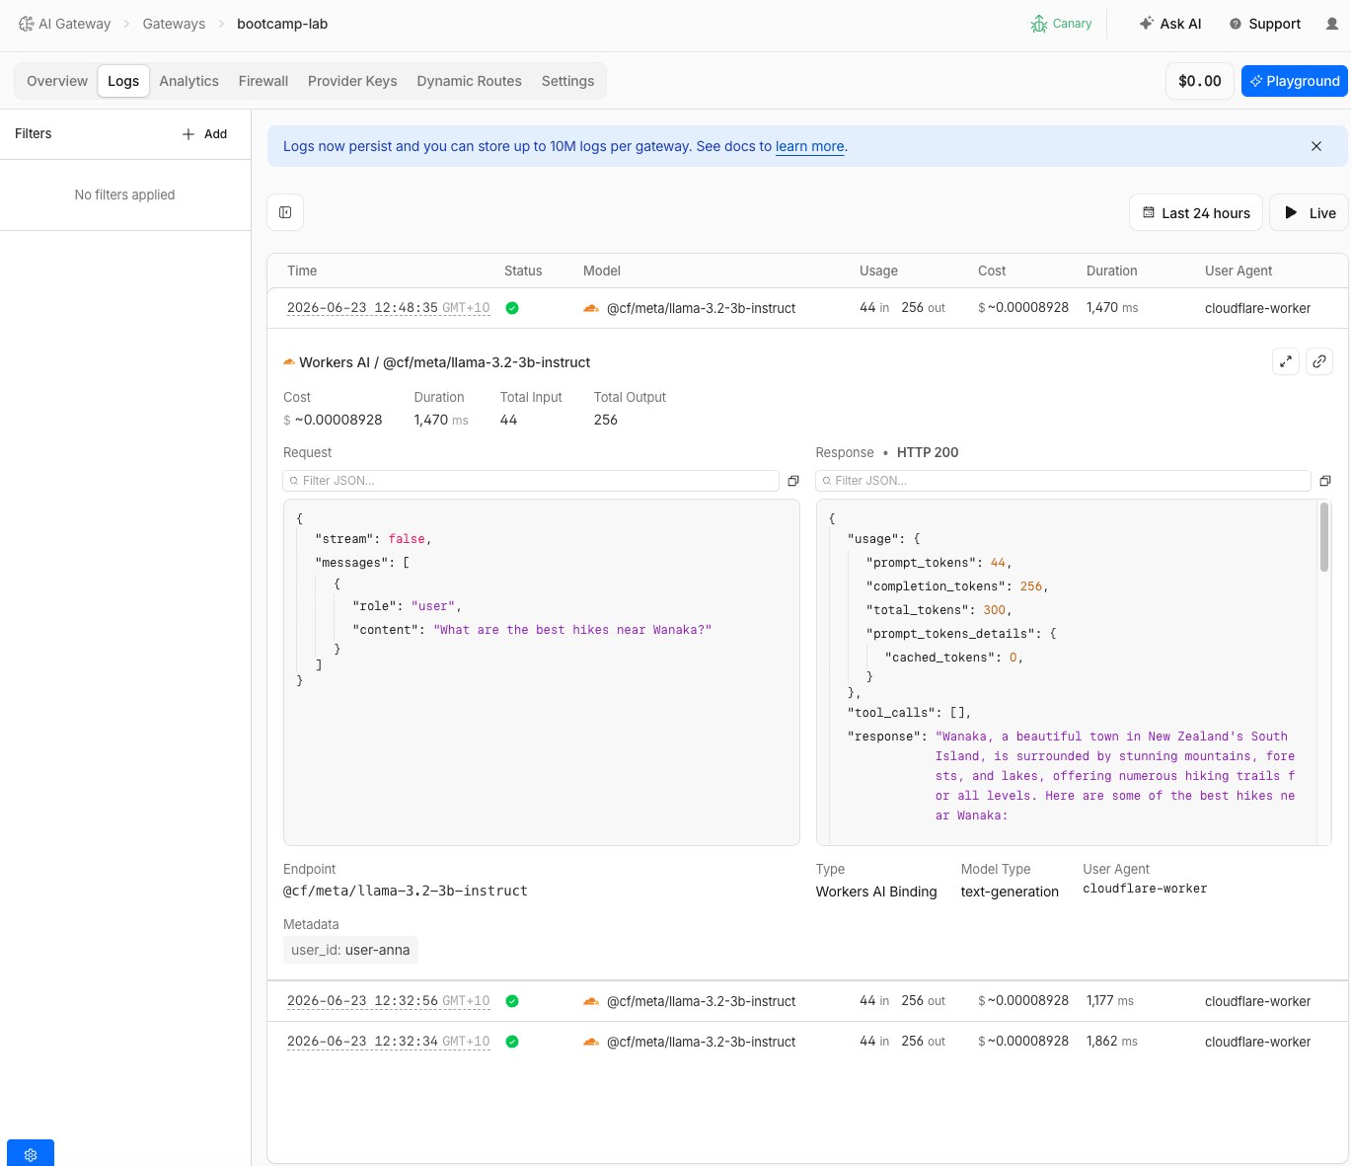This screenshot has width=1351, height=1166.
Task: Click the Canary bug icon
Action: [1038, 24]
